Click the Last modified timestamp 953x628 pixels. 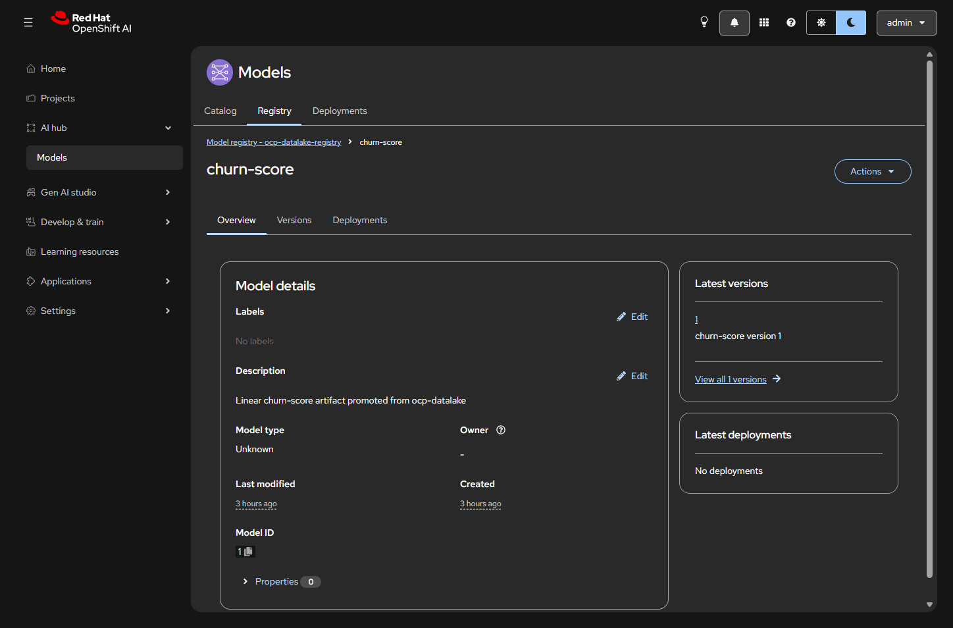click(256, 504)
